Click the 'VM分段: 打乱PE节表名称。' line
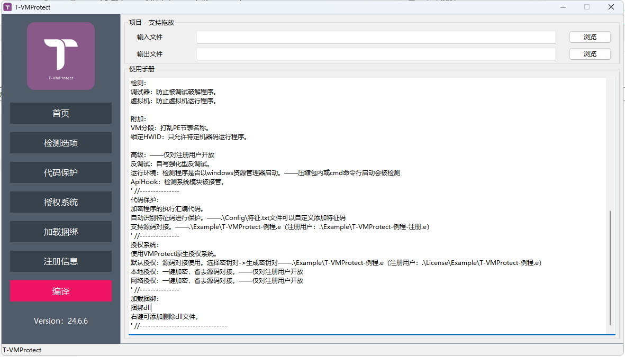 tap(170, 128)
